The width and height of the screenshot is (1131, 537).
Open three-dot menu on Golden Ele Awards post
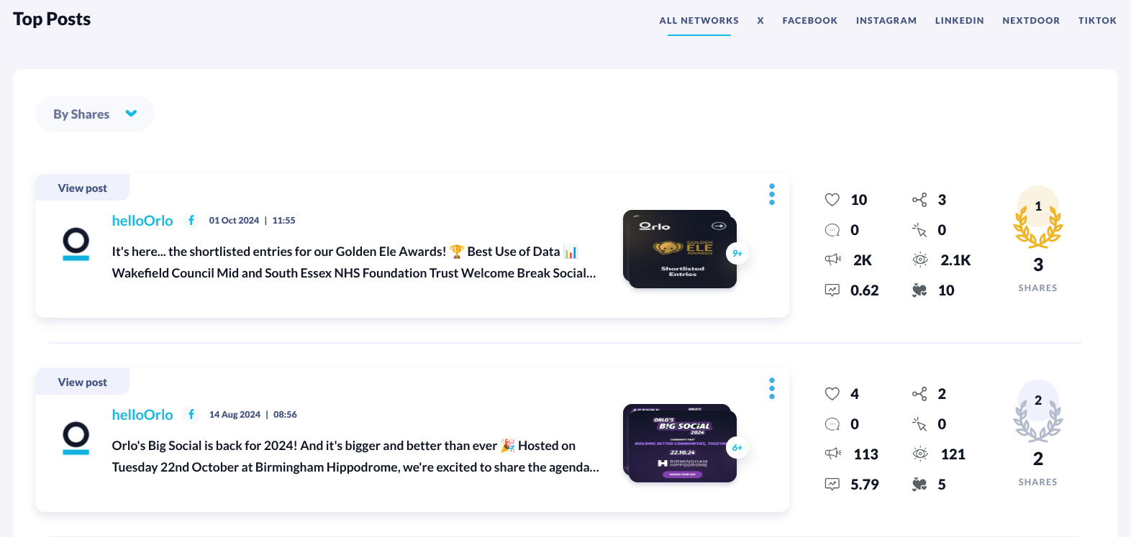pos(771,194)
